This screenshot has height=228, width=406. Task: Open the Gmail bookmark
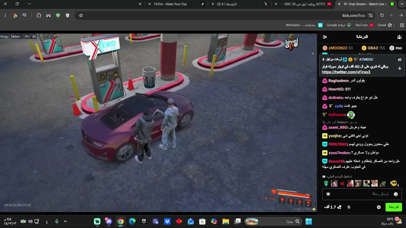coord(384,25)
